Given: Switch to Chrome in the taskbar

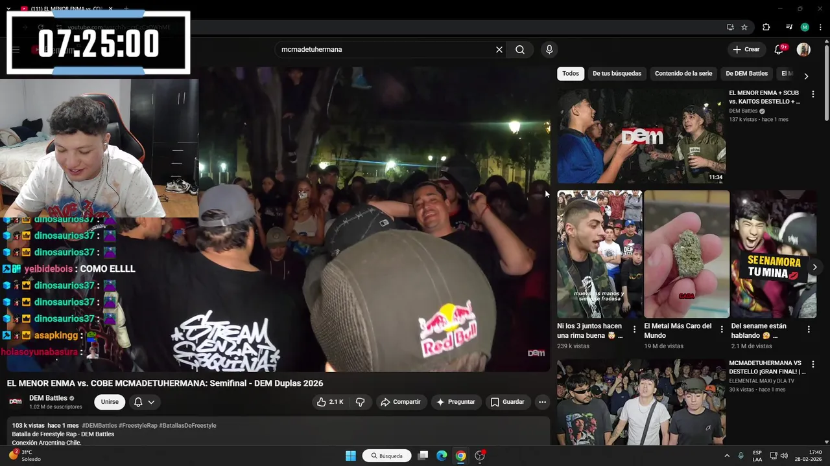Looking at the screenshot, I should [x=460, y=456].
